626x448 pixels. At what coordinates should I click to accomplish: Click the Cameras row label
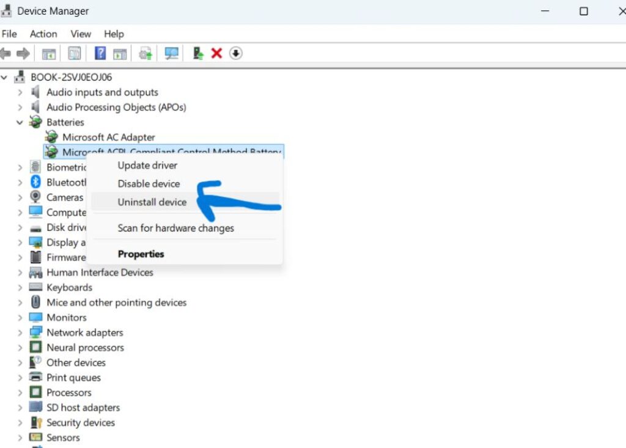pos(65,197)
